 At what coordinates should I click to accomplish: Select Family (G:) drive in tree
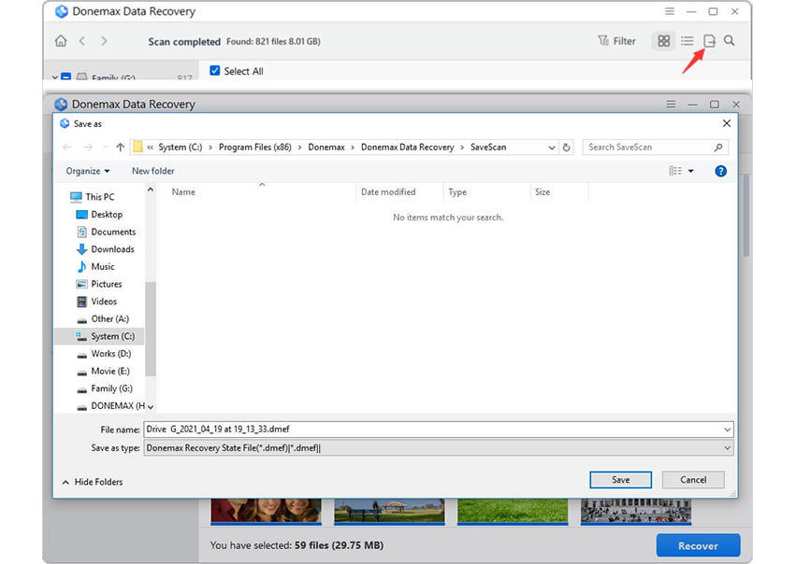pos(105,388)
